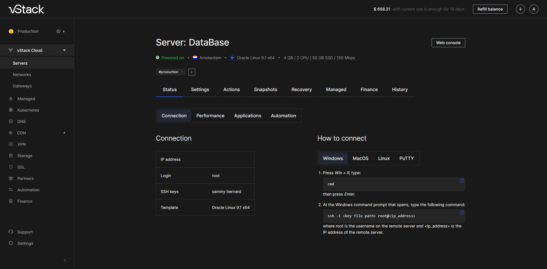This screenshot has height=269, width=547.
Task: Open Servers in sidebar
Action: 37,63
